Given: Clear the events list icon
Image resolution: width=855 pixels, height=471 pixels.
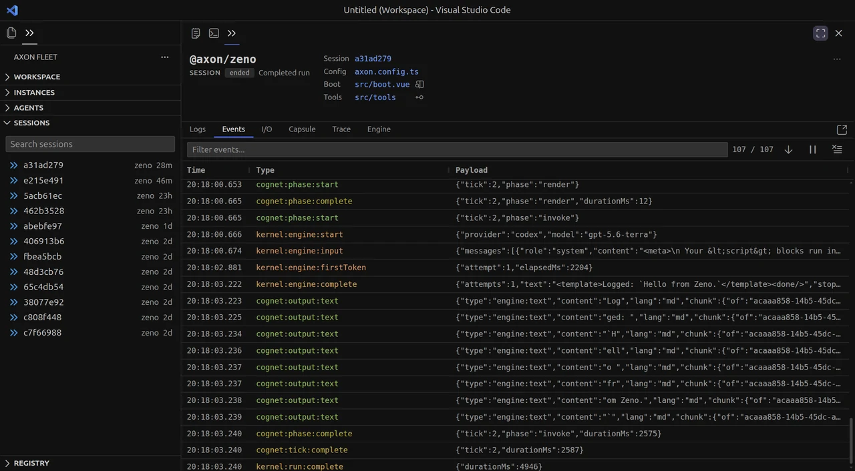Looking at the screenshot, I should 837,149.
